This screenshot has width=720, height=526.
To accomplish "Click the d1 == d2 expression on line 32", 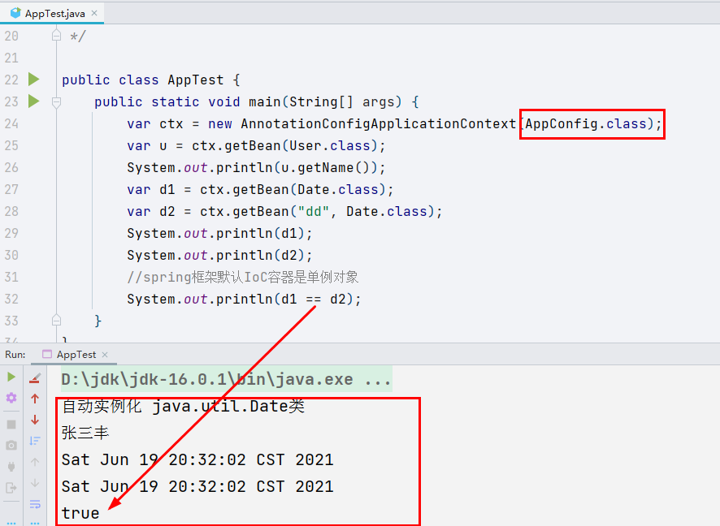I will pyautogui.click(x=313, y=299).
